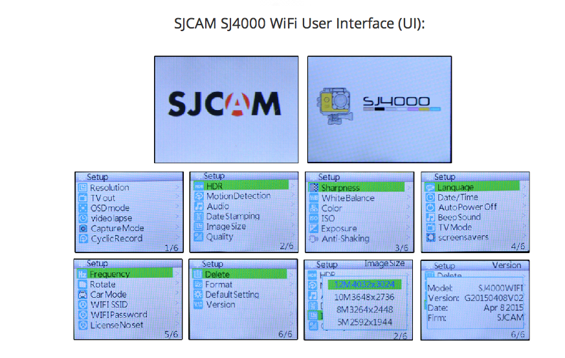Expand the video lapse row arrow
Image resolution: width=565 pixels, height=358 pixels.
(177, 217)
